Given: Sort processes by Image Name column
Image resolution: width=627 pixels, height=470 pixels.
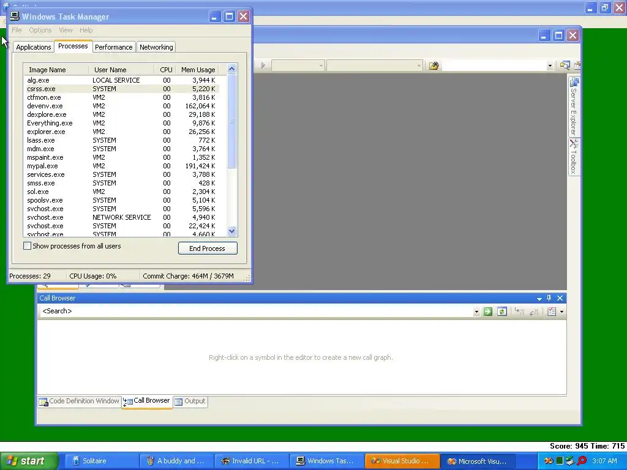Looking at the screenshot, I should click(x=56, y=70).
